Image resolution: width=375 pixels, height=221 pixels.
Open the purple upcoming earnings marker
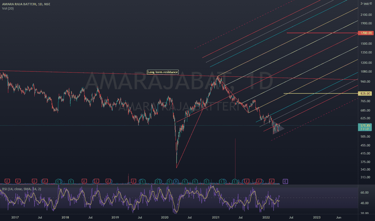coord(285,182)
